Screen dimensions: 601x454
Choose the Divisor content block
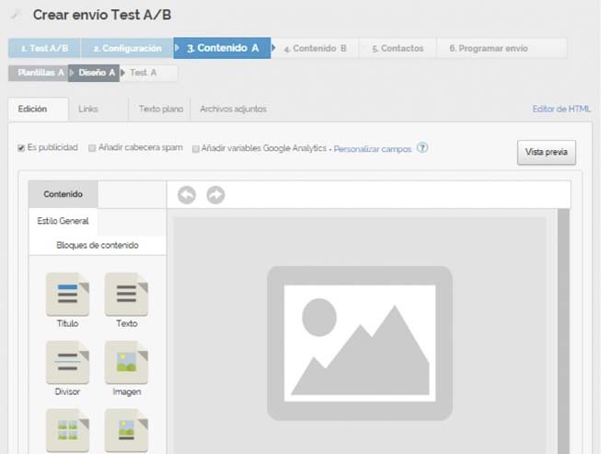tap(67, 363)
